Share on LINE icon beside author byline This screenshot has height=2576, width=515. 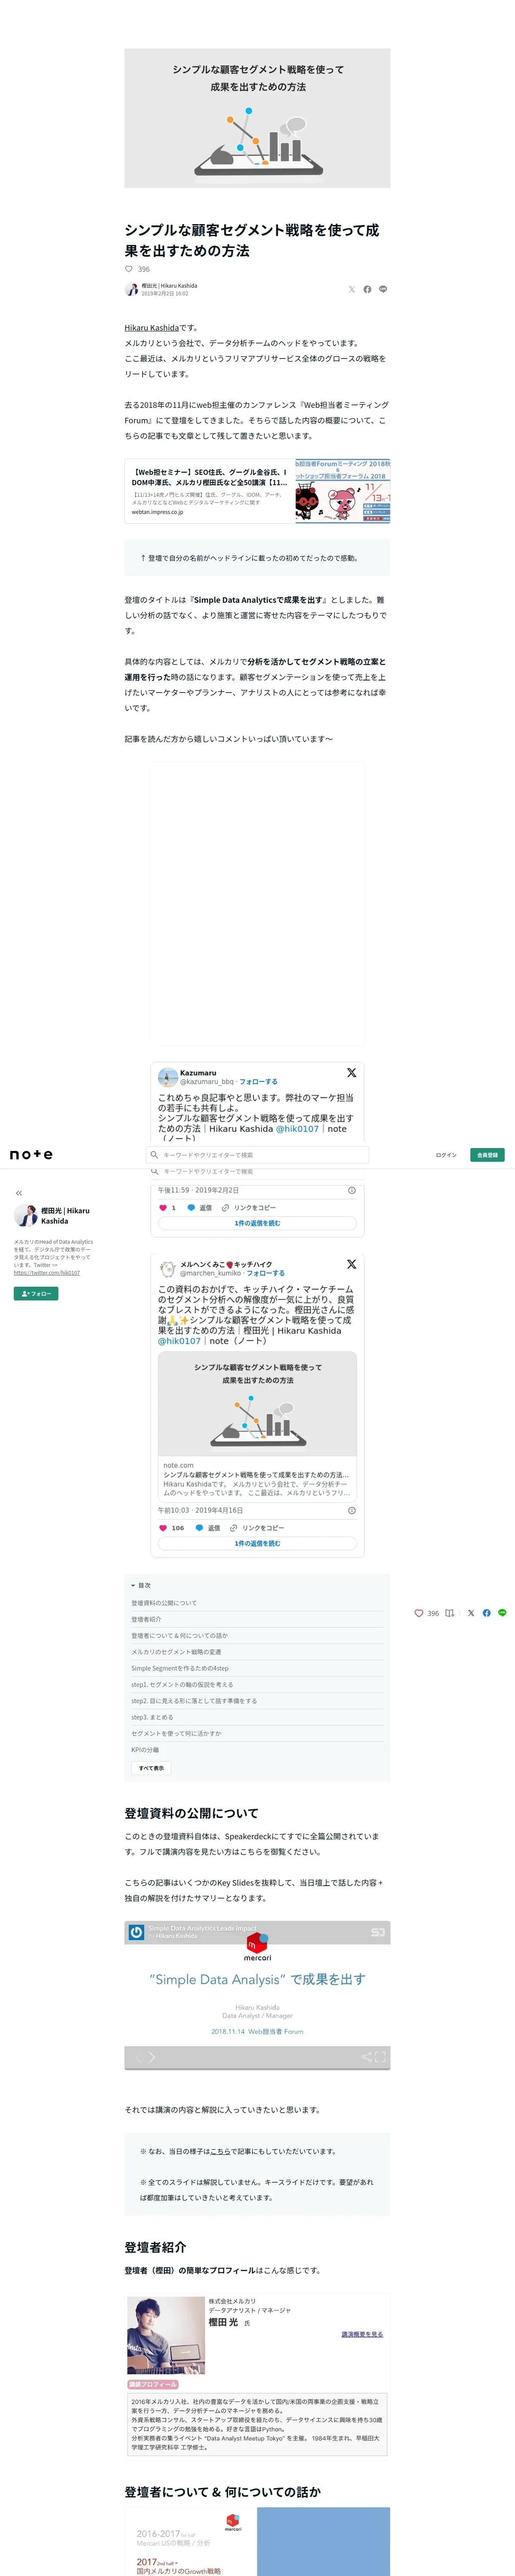383,289
